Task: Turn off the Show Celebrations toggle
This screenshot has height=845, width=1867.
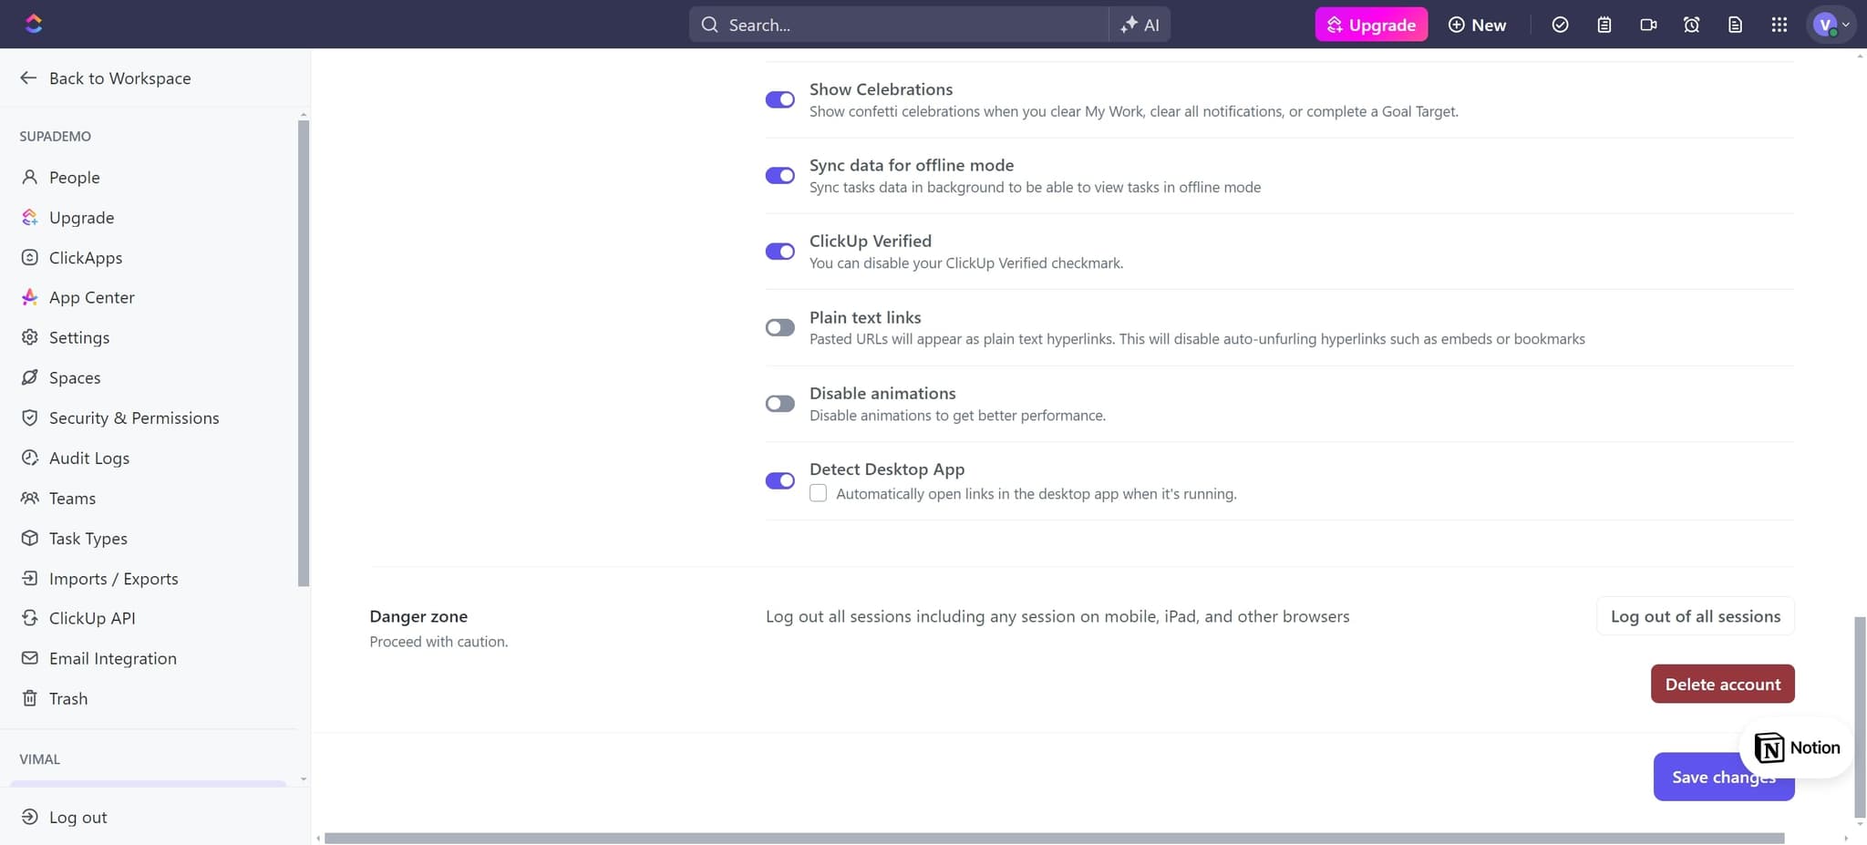Action: [779, 99]
